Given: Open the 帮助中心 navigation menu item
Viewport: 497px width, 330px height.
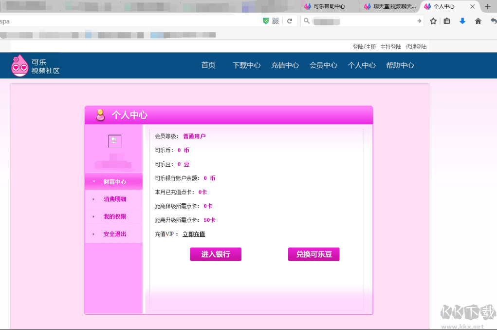Looking at the screenshot, I should click(400, 65).
